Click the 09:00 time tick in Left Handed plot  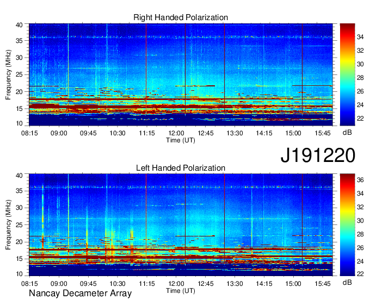pos(59,284)
